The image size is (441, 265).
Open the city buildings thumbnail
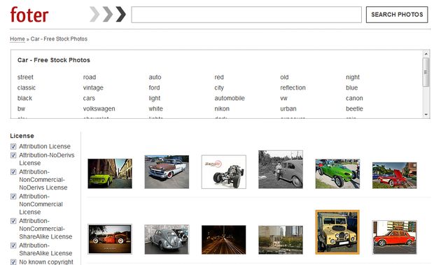pyautogui.click(x=281, y=240)
